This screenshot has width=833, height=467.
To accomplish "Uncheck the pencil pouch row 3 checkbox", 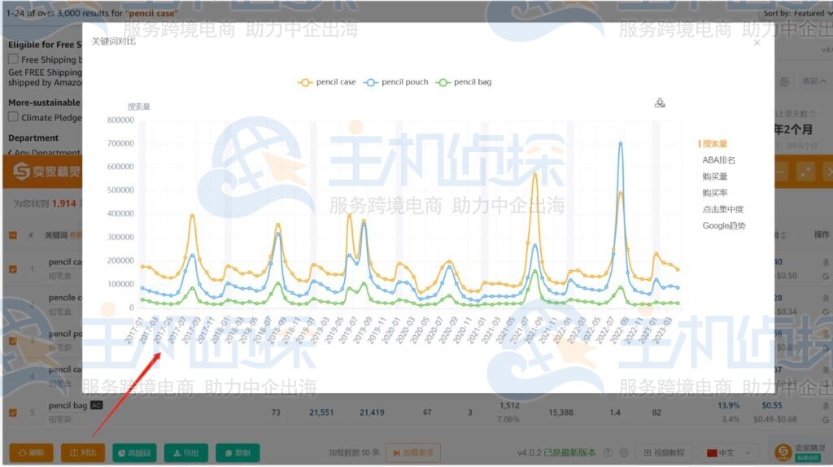I will click(13, 341).
